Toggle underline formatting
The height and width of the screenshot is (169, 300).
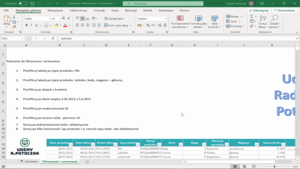[x=37, y=25]
